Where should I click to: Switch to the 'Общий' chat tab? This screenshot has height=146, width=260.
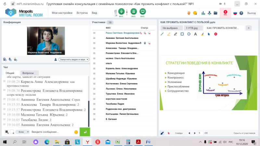click(x=11, y=73)
